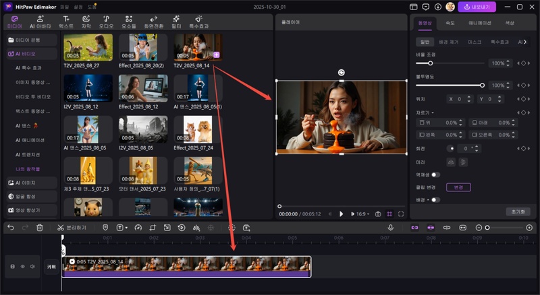
Task: Toggle the timeline track eye visibility icon
Action: 22,267
